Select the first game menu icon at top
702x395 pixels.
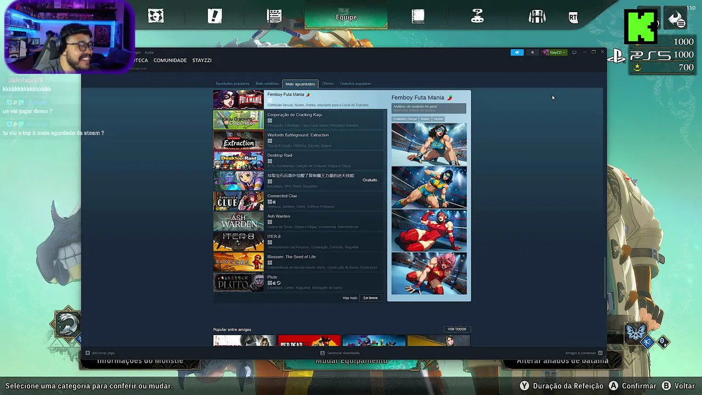(156, 16)
